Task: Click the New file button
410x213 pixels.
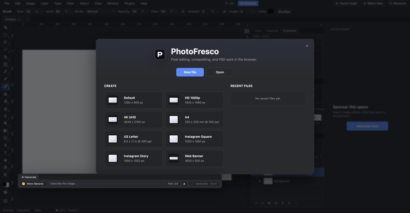Action: [190, 72]
